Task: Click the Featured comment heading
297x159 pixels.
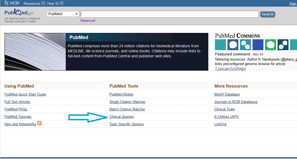Action: point(233,54)
